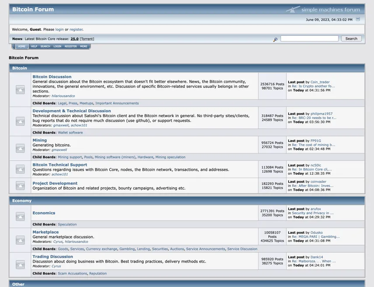Image resolution: width=374 pixels, height=287 pixels.
Task: Open the HELP tab
Action: click(x=34, y=46)
